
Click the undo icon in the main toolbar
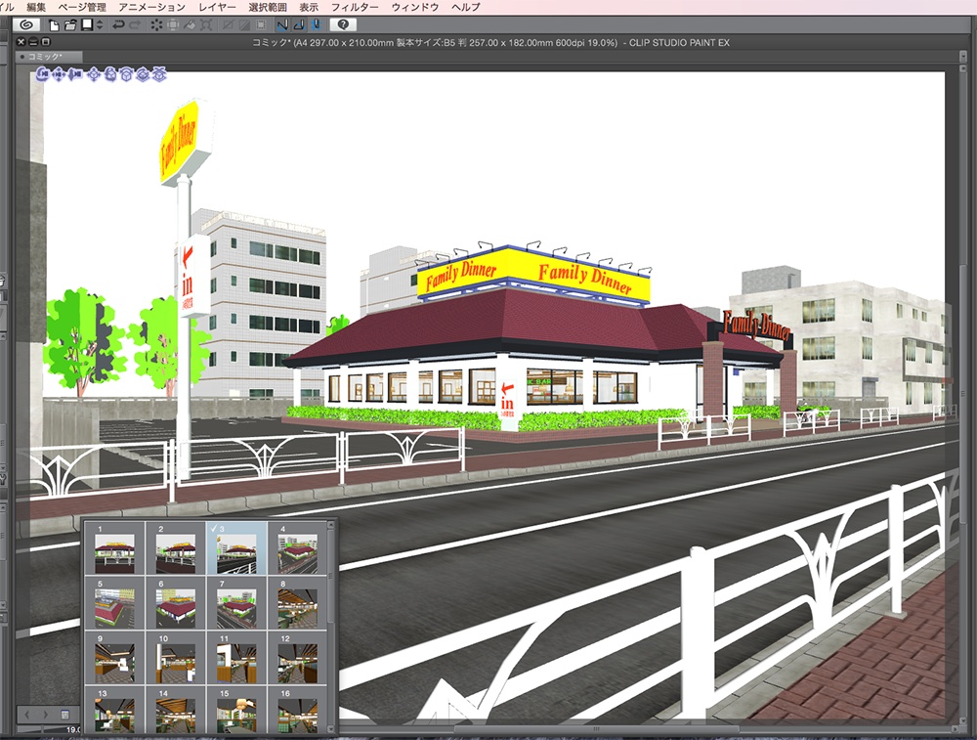point(116,26)
